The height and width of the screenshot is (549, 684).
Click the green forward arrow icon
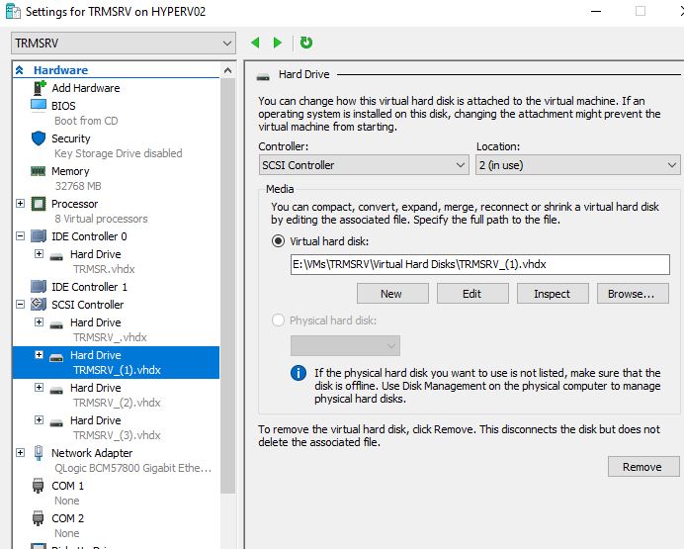(277, 43)
